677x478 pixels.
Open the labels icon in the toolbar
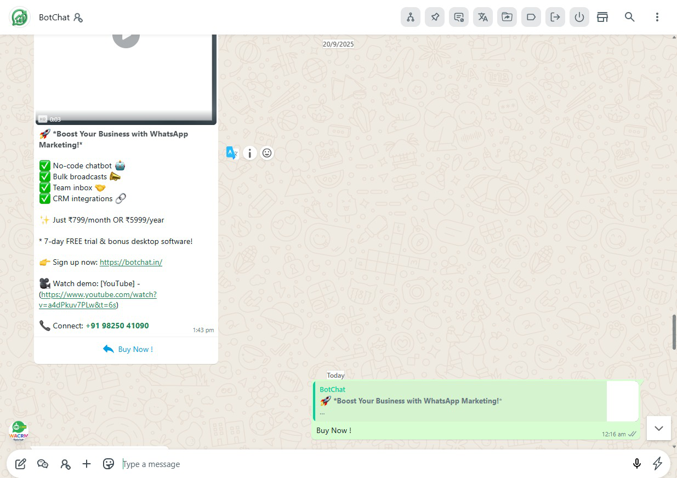point(531,17)
